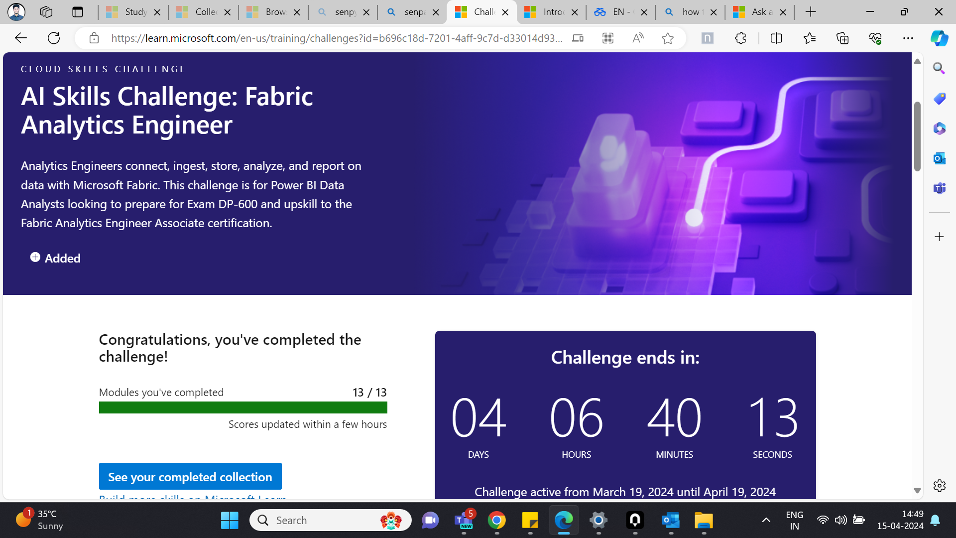Open the app available icon in address bar
Screen dimensions: 956x538
coord(578,38)
